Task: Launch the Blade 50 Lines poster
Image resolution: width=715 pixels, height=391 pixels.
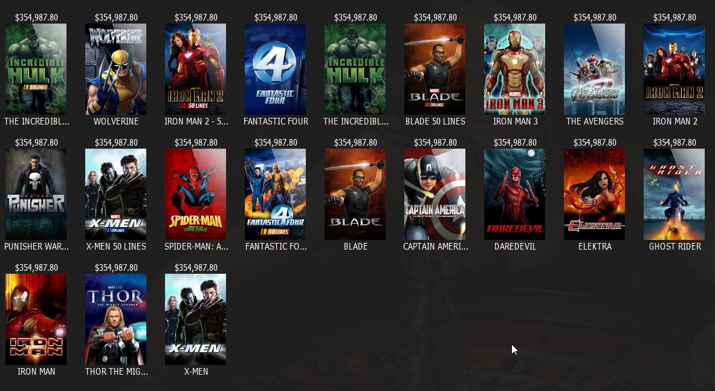Action: point(435,69)
